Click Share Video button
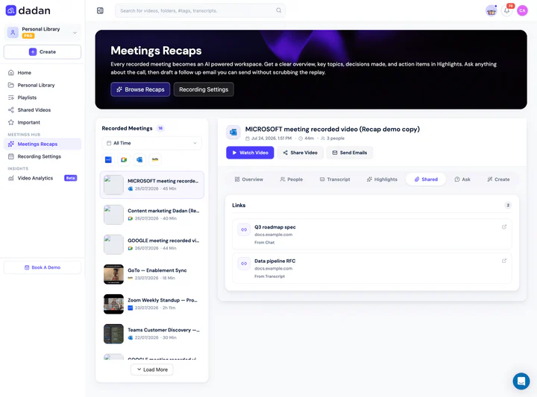The height and width of the screenshot is (397, 537). point(300,153)
